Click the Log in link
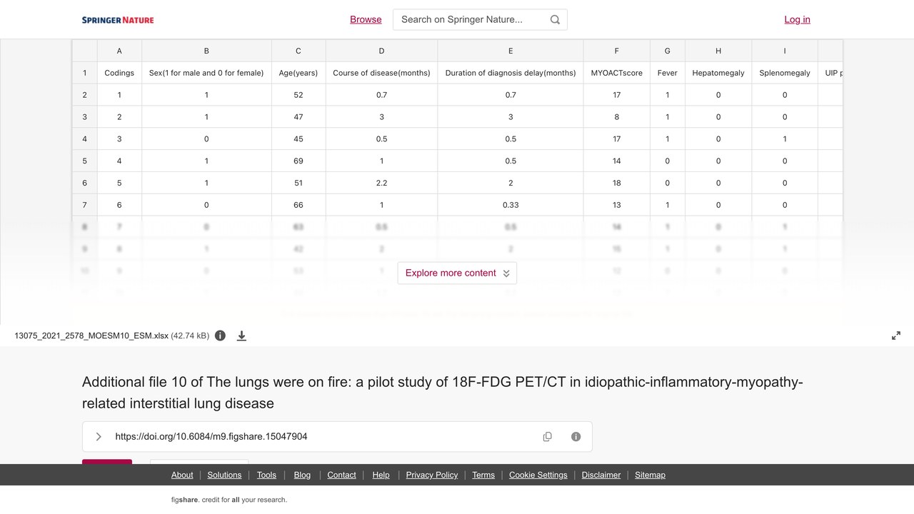This screenshot has height=514, width=914. pos(797,19)
